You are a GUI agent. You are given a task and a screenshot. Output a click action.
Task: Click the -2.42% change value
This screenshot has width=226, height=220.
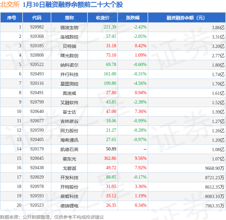[140, 27]
